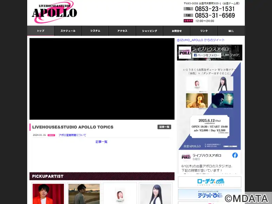Image resolution: width=272 pixels, height=204 pixels.
Task: Click the 12:00〜24:00 business hours text
Action: 205,21
